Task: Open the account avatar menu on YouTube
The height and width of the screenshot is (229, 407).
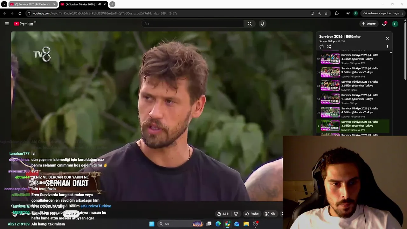Action: tap(395, 24)
